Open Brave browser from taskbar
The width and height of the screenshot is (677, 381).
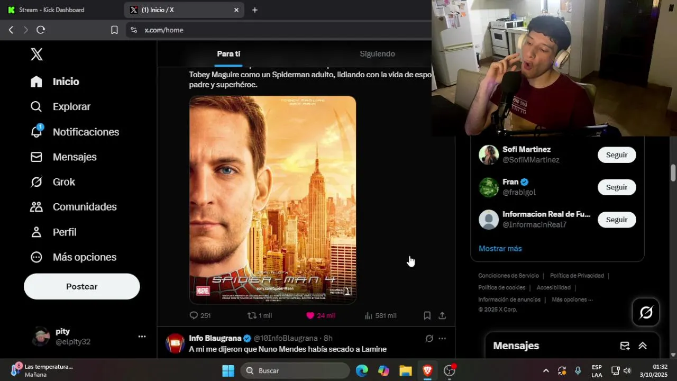click(x=427, y=370)
